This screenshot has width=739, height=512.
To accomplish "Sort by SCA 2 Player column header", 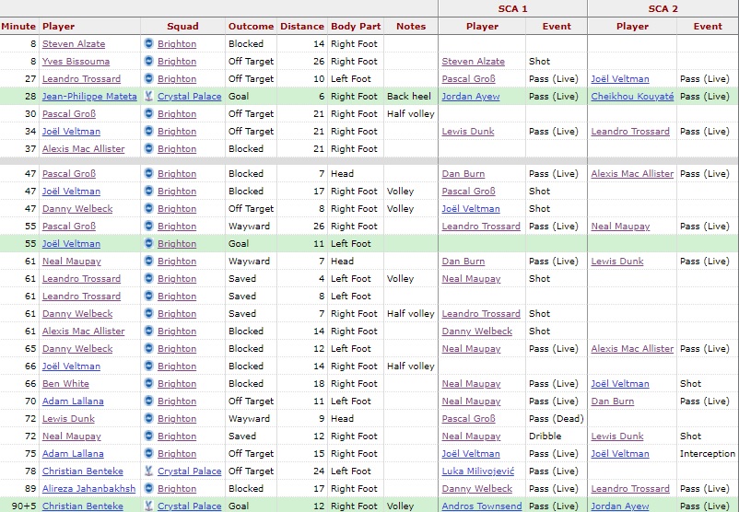I will [x=632, y=27].
